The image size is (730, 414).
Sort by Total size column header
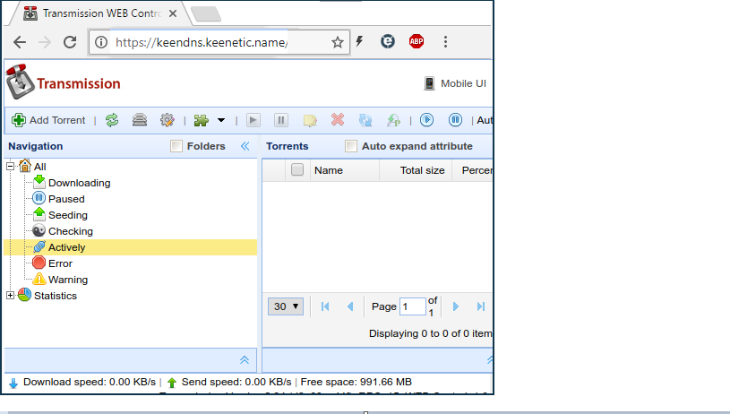pyautogui.click(x=422, y=170)
